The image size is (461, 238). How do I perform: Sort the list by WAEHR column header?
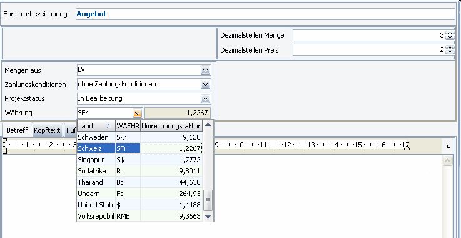click(x=128, y=126)
